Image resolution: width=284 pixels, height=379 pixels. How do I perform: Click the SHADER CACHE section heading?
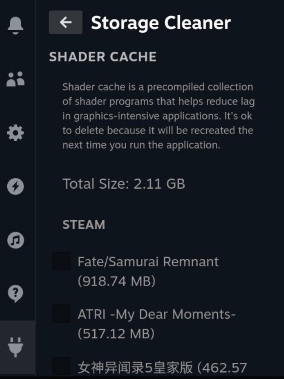[103, 57]
